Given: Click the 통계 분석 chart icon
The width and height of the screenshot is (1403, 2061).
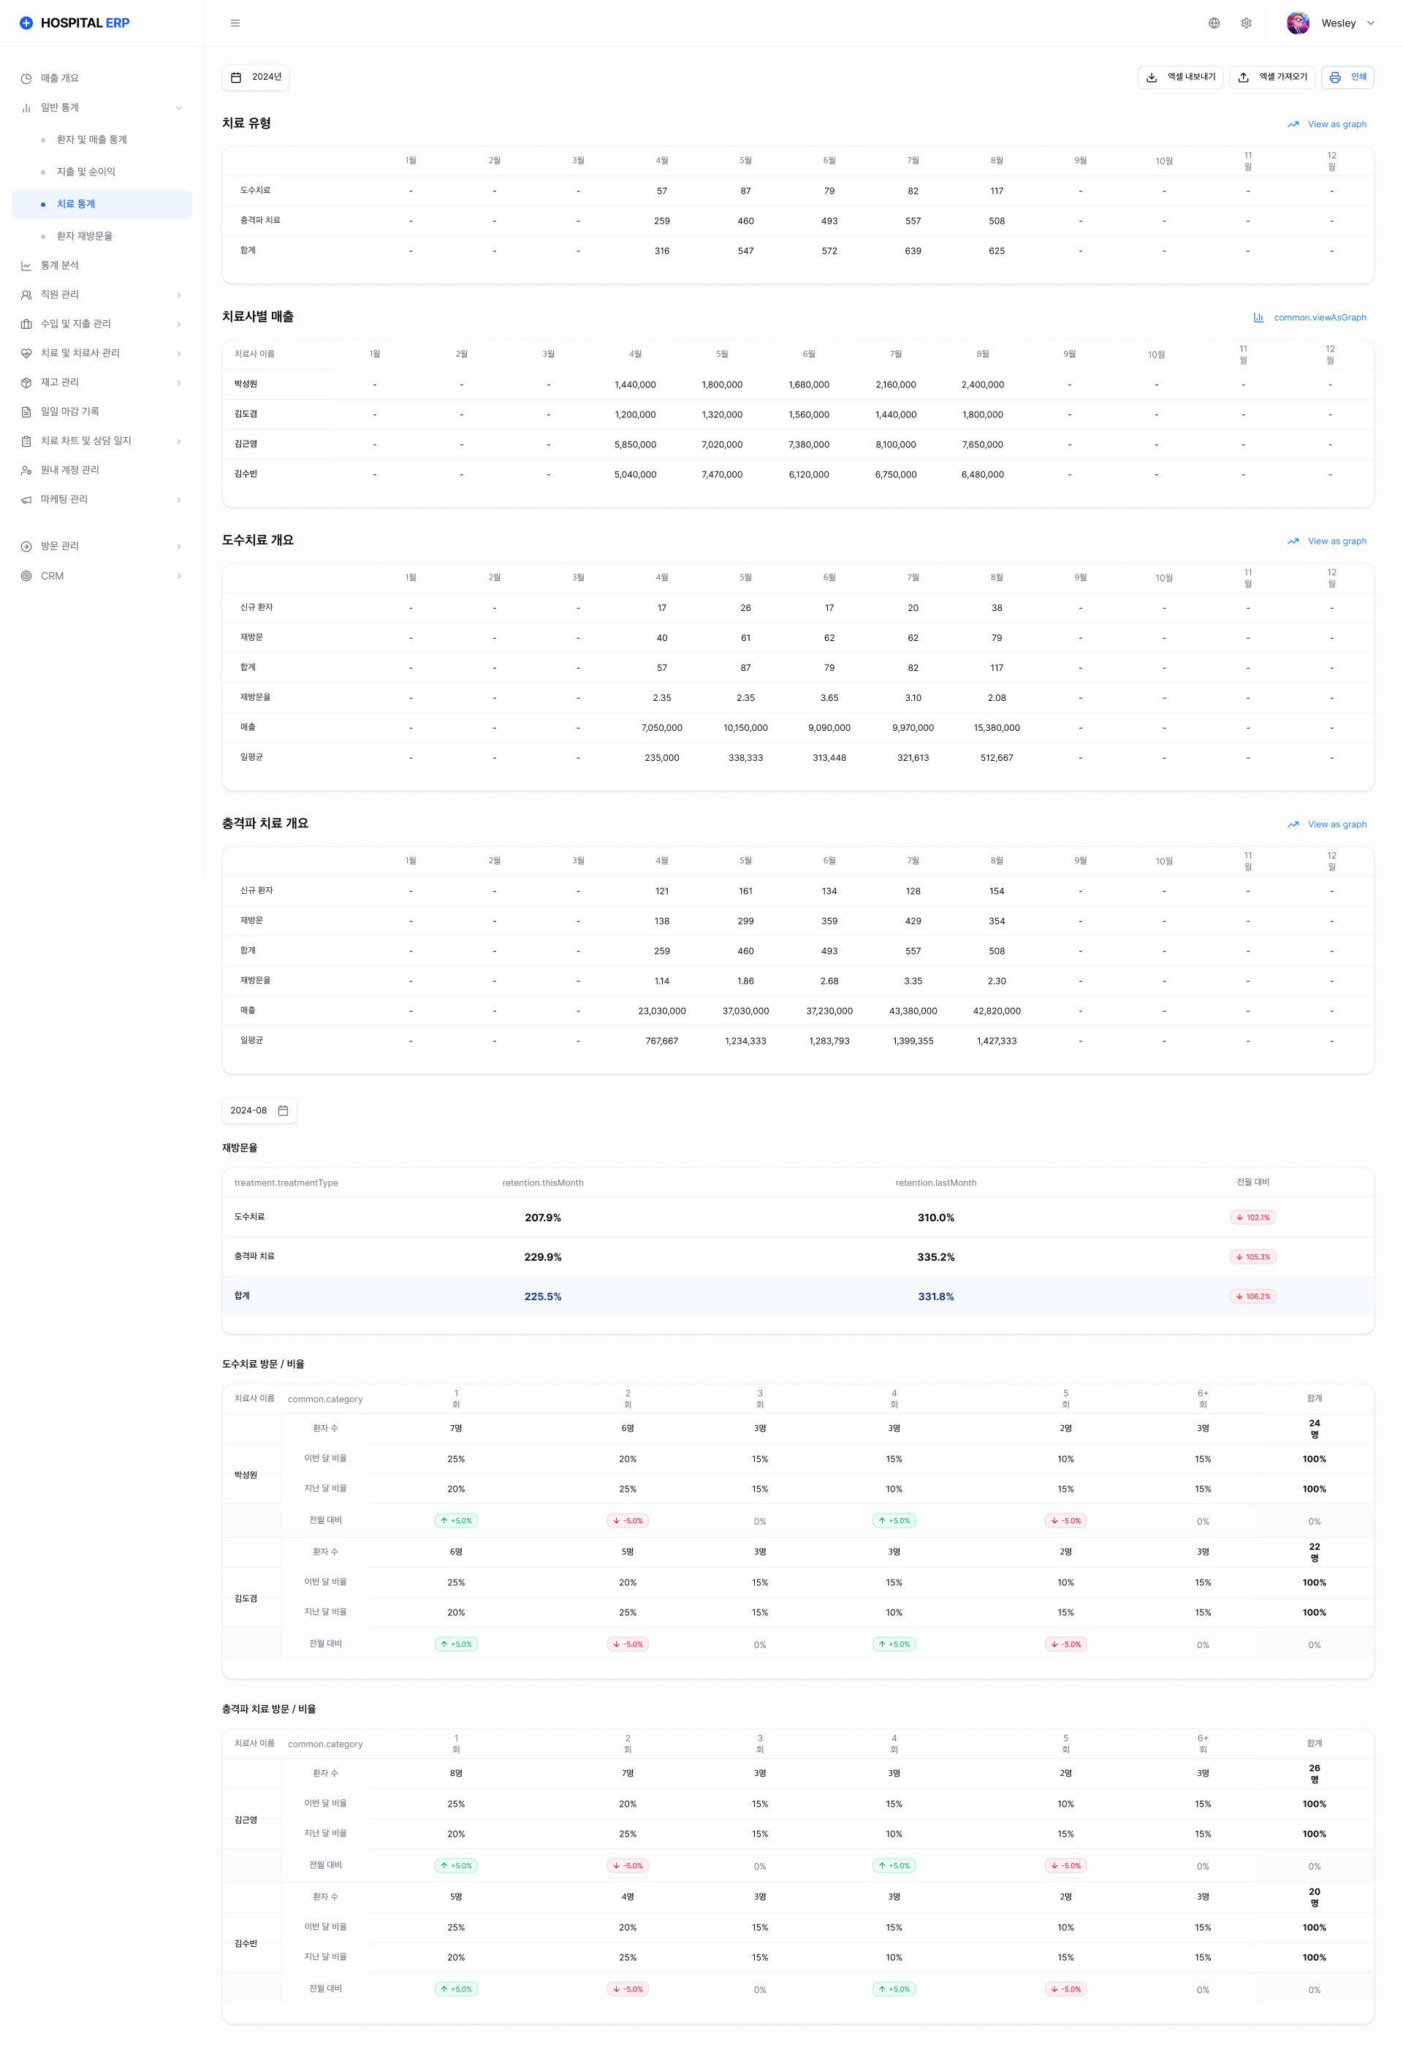Looking at the screenshot, I should coord(26,265).
